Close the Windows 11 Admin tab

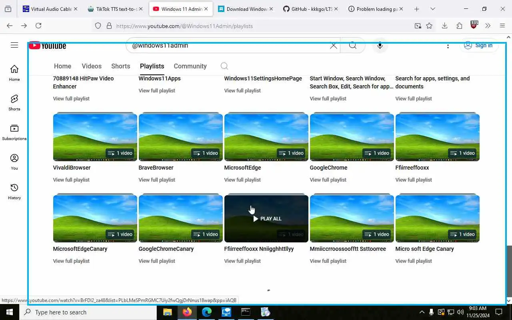point(206,9)
